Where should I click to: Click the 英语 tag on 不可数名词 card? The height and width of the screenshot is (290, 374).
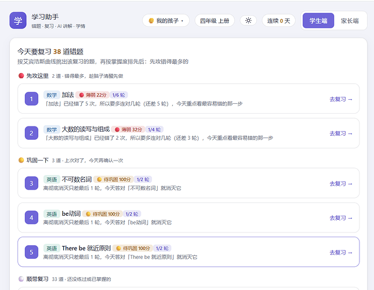tap(52, 180)
